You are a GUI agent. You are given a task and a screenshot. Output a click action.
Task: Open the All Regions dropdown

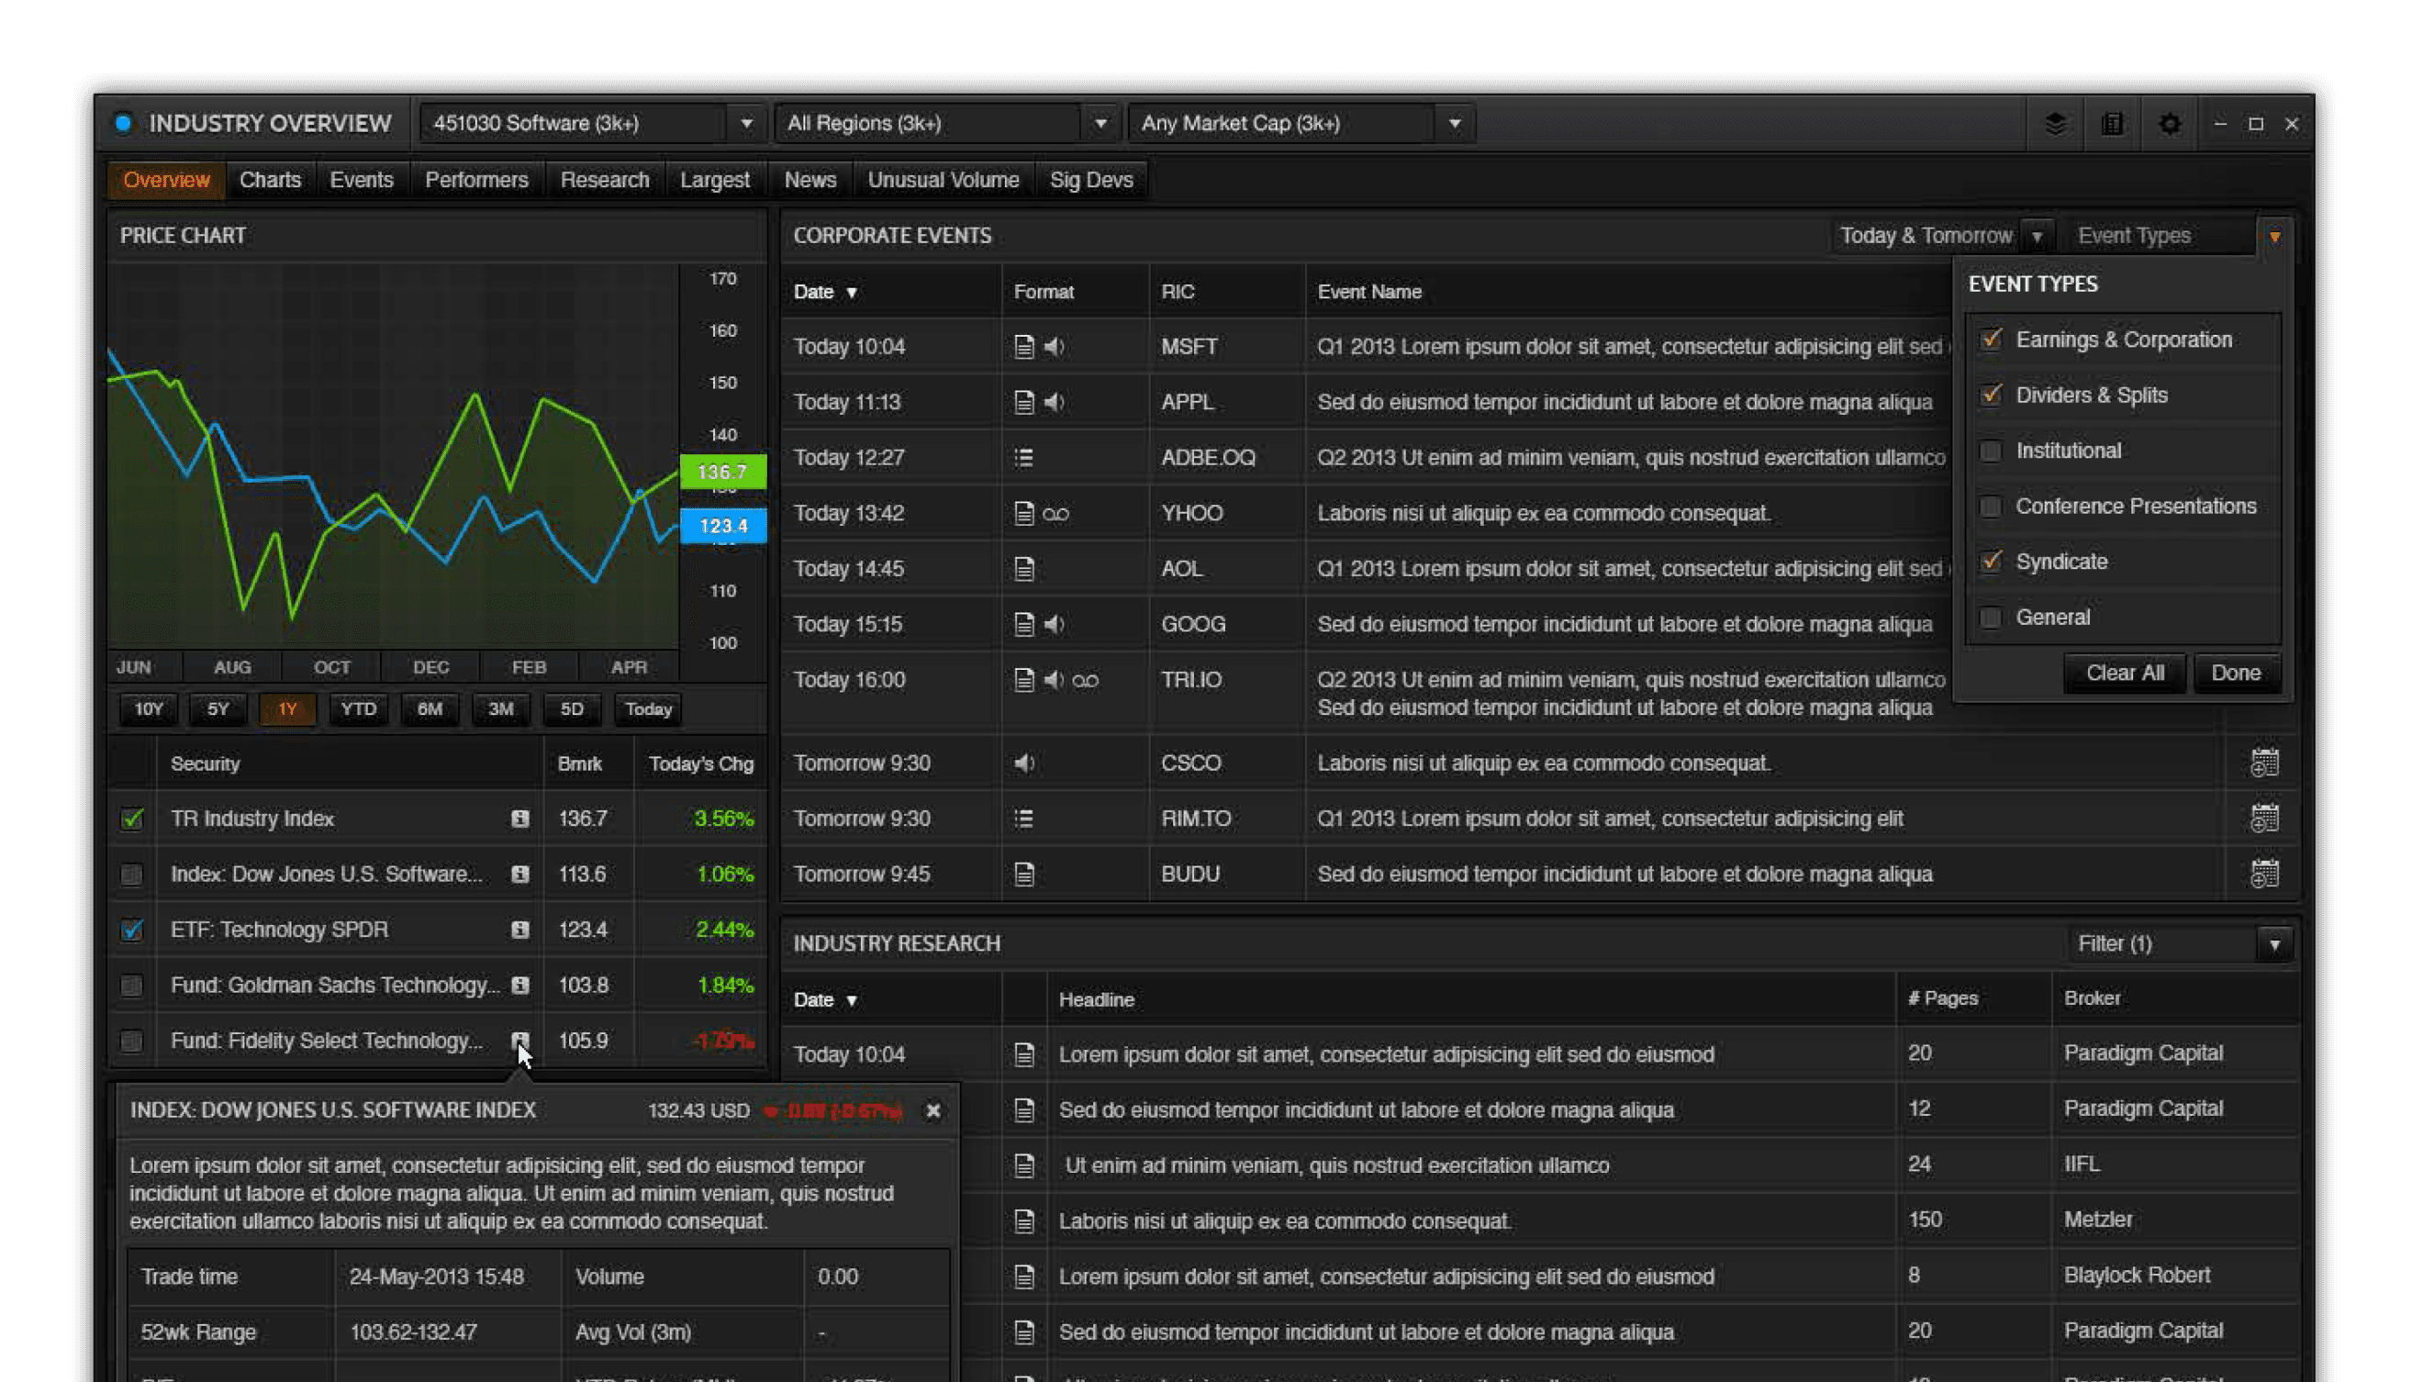1100,123
